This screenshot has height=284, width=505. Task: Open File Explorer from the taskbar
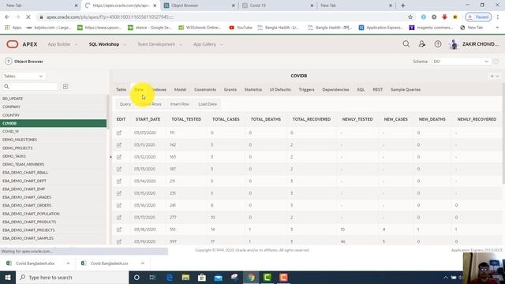point(185,277)
